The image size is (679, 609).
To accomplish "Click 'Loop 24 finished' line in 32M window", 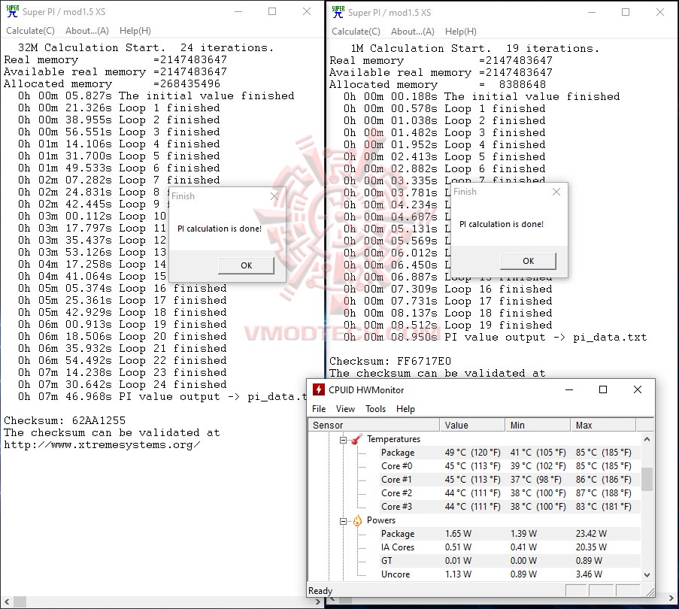I will click(122, 384).
